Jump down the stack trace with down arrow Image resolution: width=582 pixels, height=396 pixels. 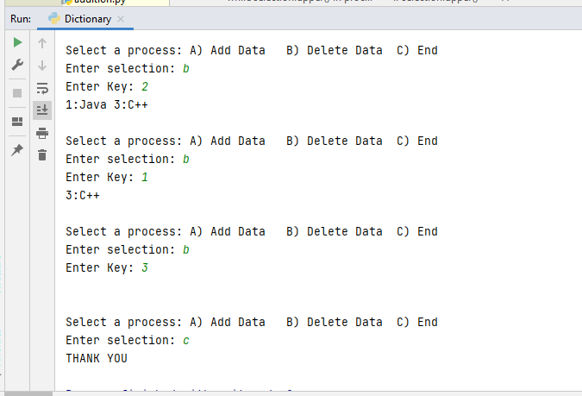(x=42, y=66)
